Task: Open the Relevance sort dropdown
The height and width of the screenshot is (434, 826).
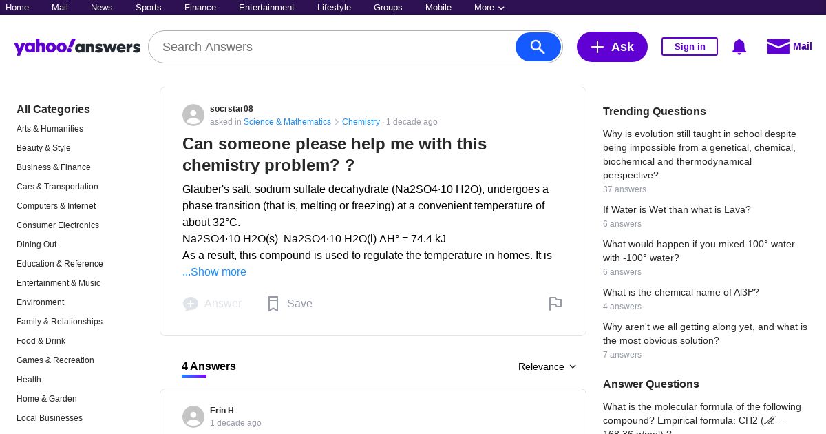Action: click(547, 366)
